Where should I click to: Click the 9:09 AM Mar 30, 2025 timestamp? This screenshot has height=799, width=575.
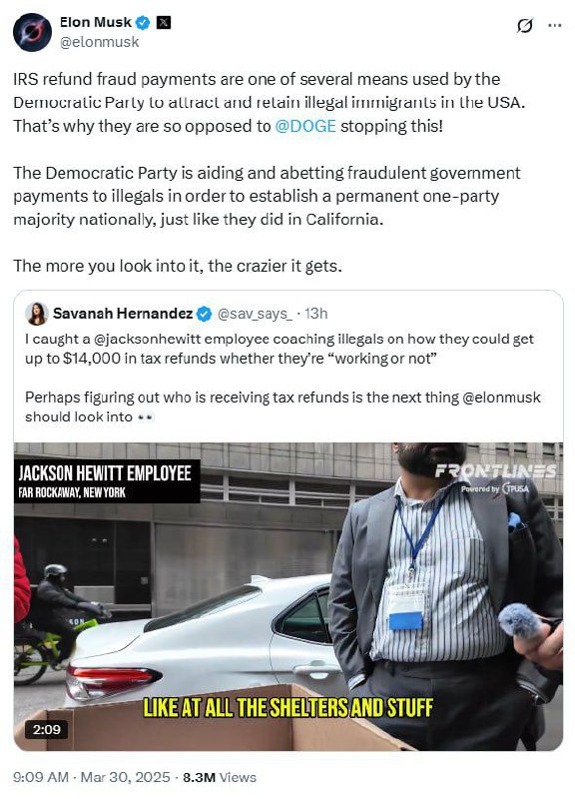coord(92,777)
